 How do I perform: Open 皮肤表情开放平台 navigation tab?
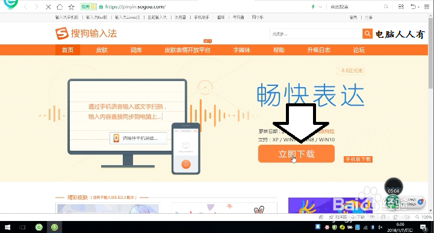click(187, 50)
